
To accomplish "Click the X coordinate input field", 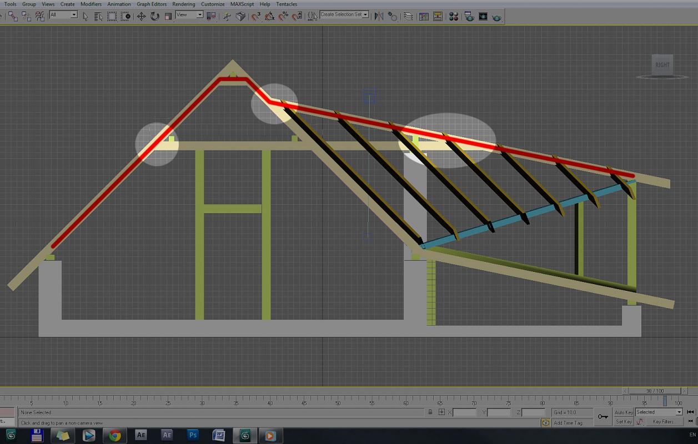I will click(x=465, y=412).
